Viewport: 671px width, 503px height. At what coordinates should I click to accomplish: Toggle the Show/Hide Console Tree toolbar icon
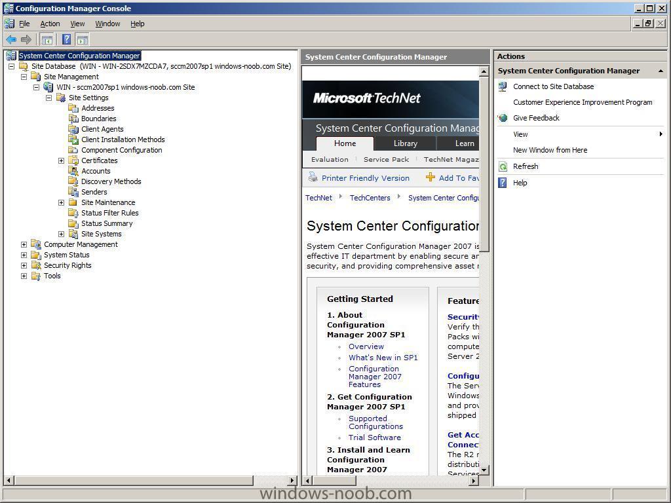[47, 40]
